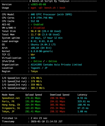105x126 pixels.
Task: Click the AMD EPYC Processor CPU model value
Action: click(x=51, y=14)
